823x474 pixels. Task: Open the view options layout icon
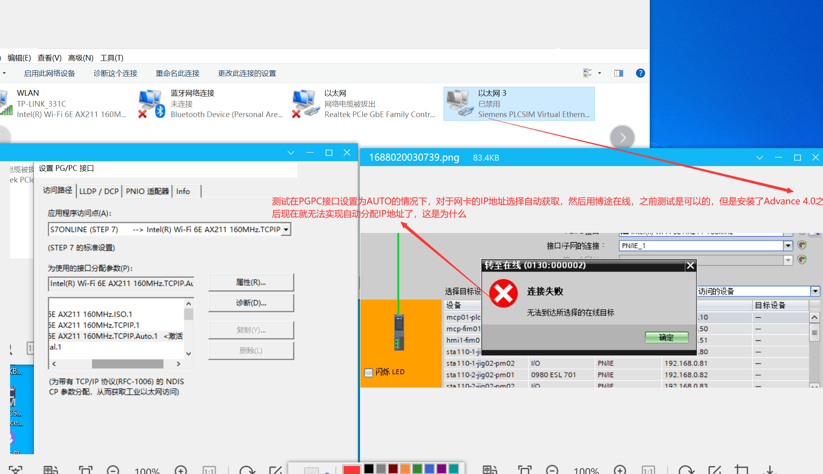tap(587, 73)
